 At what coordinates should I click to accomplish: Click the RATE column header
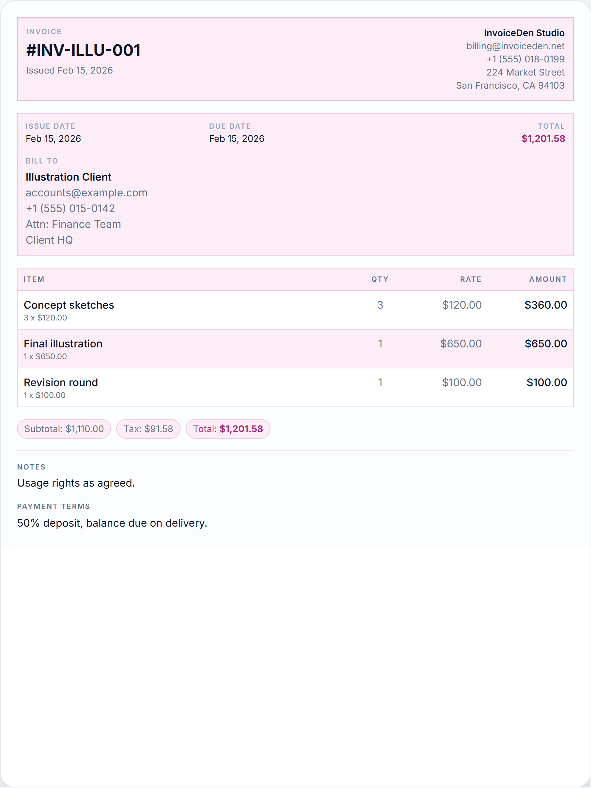(x=471, y=279)
